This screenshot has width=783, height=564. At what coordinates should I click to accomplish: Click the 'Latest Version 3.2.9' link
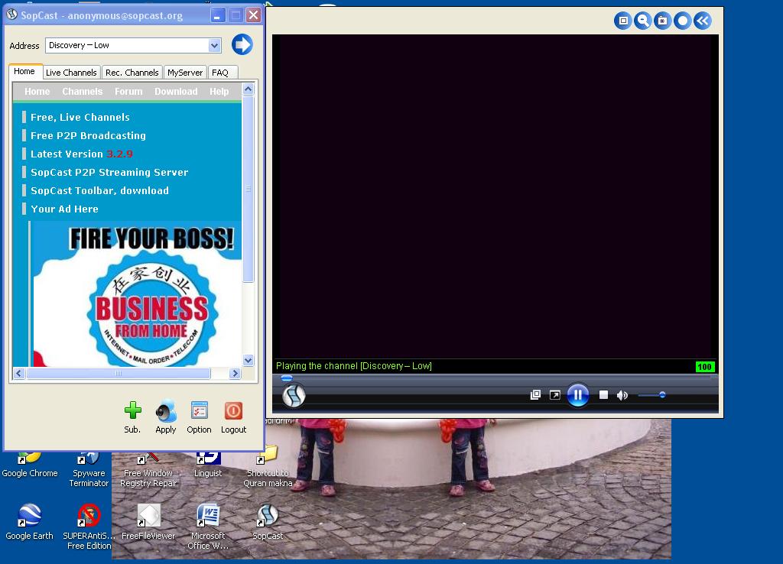(81, 154)
